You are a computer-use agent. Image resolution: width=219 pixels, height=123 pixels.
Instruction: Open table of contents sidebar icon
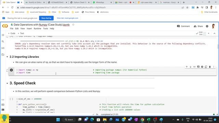click(x=3, y=35)
